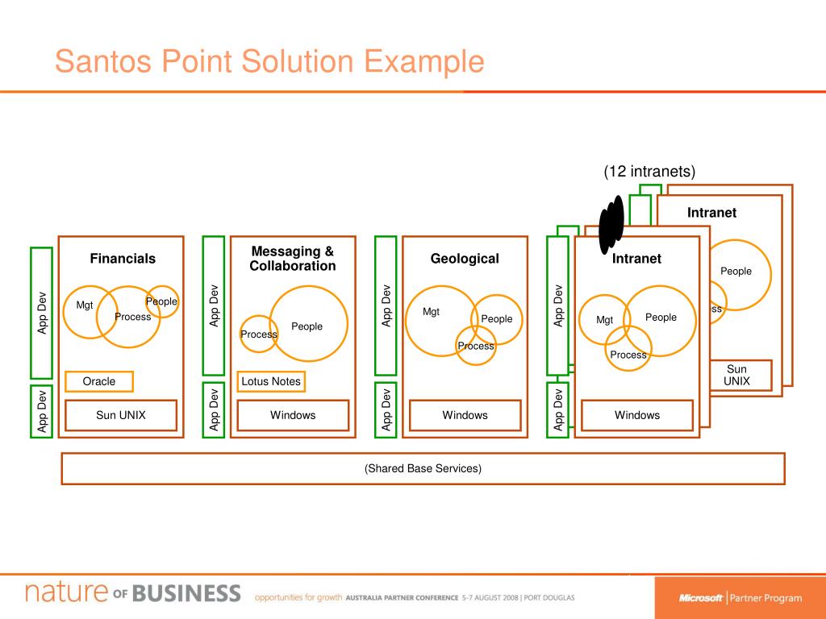Select the "Mgt" circle in front Intranet card
The image size is (826, 619).
[x=605, y=320]
